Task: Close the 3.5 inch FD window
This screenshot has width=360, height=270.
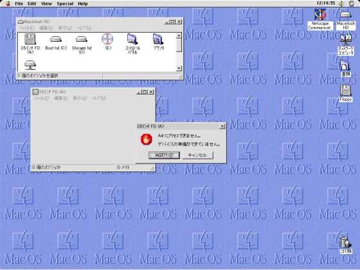Action: click(151, 92)
